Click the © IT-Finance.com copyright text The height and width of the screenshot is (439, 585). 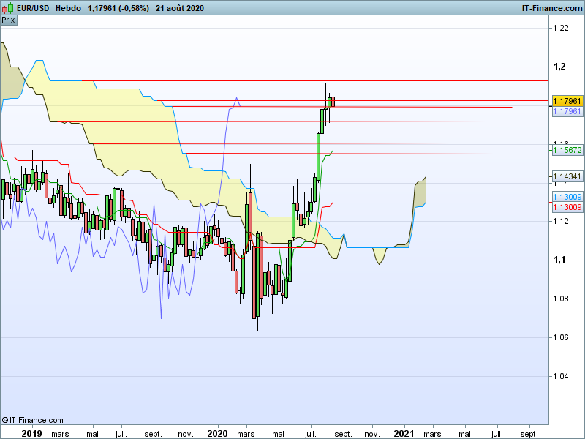(32, 420)
